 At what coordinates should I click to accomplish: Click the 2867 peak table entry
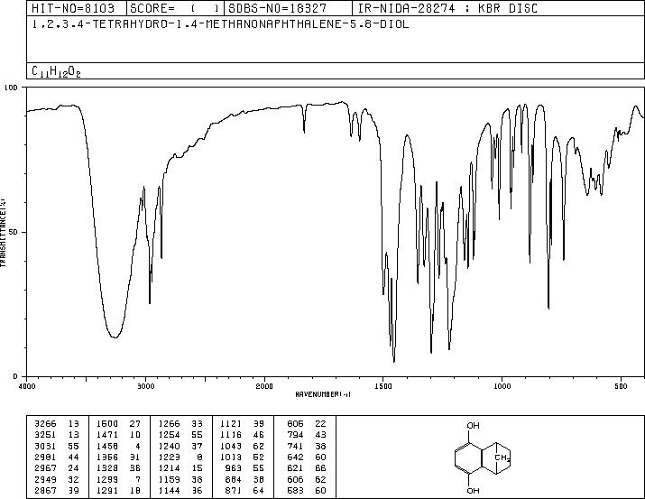click(57, 490)
